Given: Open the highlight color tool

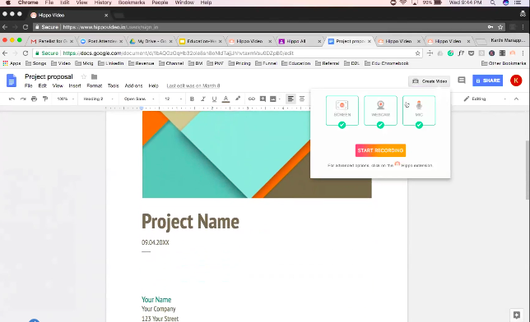Looking at the screenshot, I should 238,99.
